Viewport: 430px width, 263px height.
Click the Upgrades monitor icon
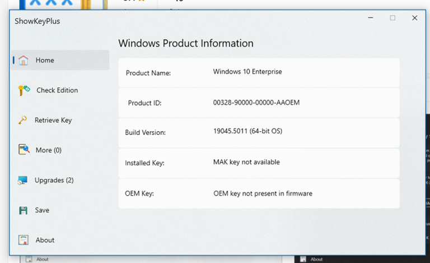[x=22, y=180]
